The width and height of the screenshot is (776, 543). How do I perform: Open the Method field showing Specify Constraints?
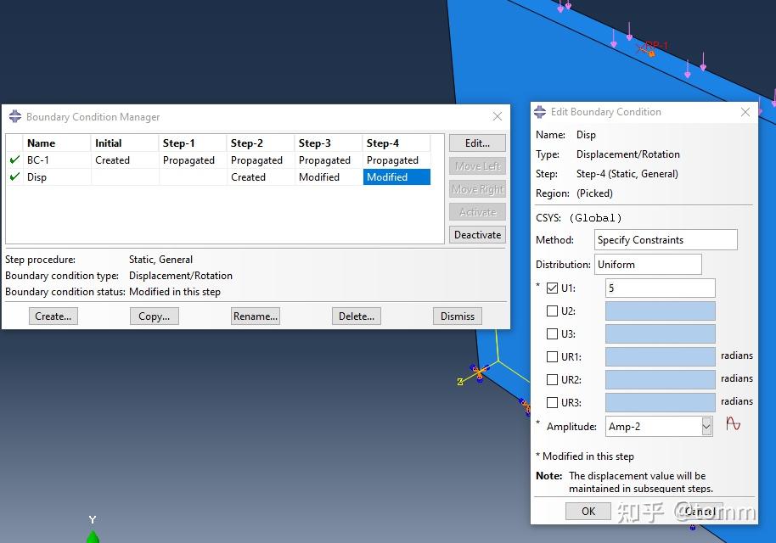[x=666, y=239]
